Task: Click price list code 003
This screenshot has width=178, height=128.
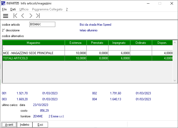Action: (x=4, y=99)
